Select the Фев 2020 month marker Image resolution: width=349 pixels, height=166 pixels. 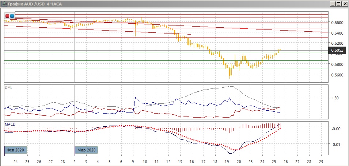click(x=16, y=150)
